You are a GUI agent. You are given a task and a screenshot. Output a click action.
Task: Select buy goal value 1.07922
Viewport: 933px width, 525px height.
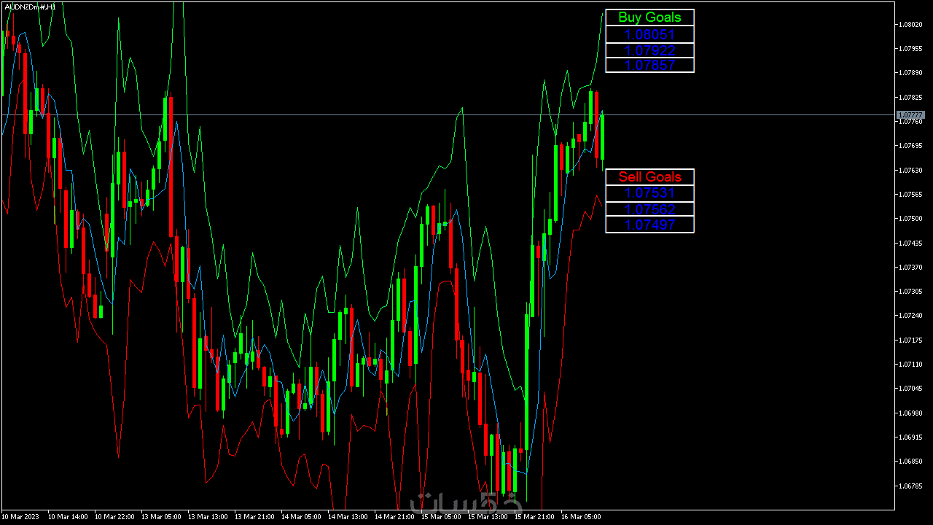(649, 50)
